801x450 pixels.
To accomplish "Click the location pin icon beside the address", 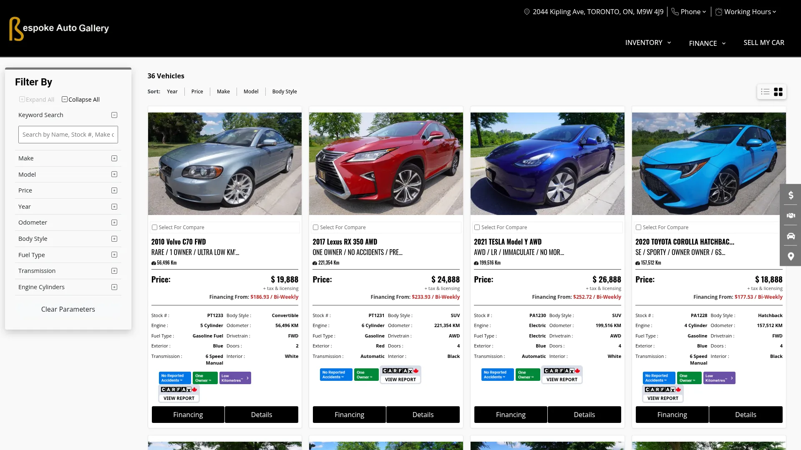I will point(527,12).
